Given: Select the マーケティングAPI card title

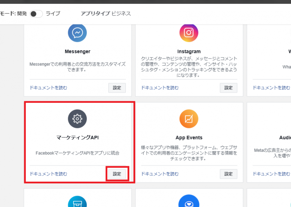Looking at the screenshot, I should [x=78, y=137].
